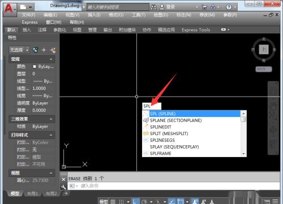Open the 绘图(D) menu
Screen dimensions: 283x204
point(161,15)
